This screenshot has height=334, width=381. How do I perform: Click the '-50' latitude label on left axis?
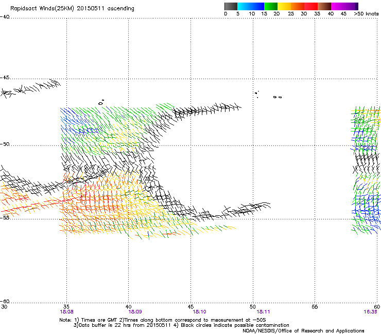click(x=5, y=144)
